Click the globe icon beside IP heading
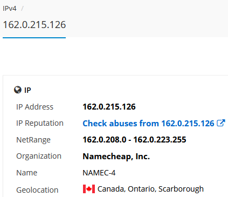 pyautogui.click(x=18, y=90)
